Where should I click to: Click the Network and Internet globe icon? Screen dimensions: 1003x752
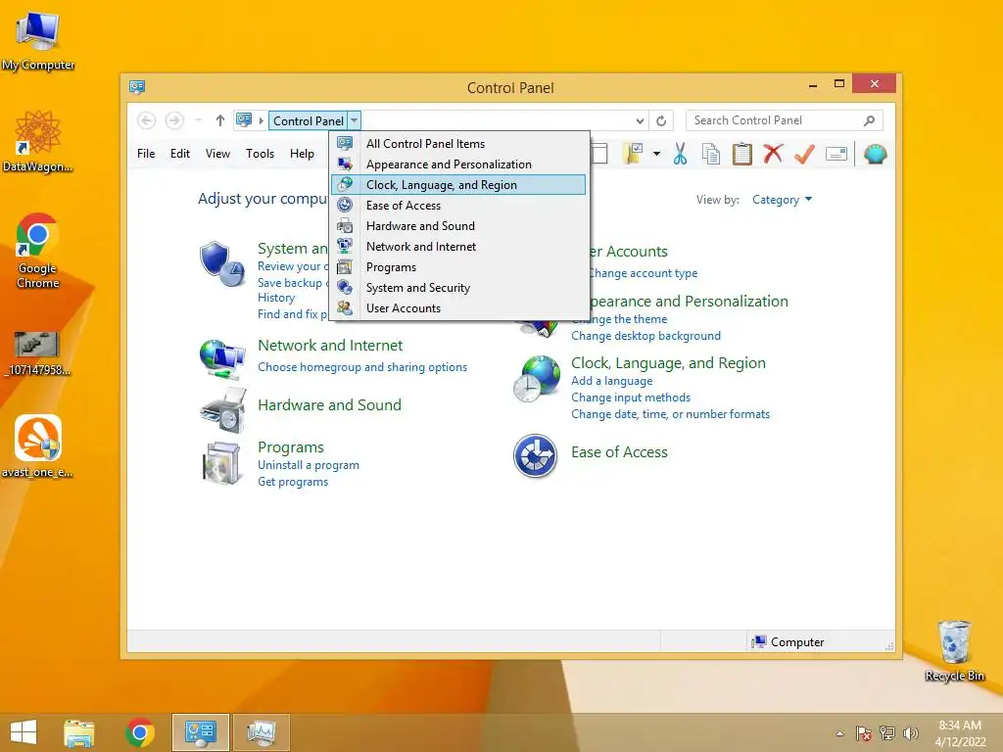pyautogui.click(x=222, y=359)
